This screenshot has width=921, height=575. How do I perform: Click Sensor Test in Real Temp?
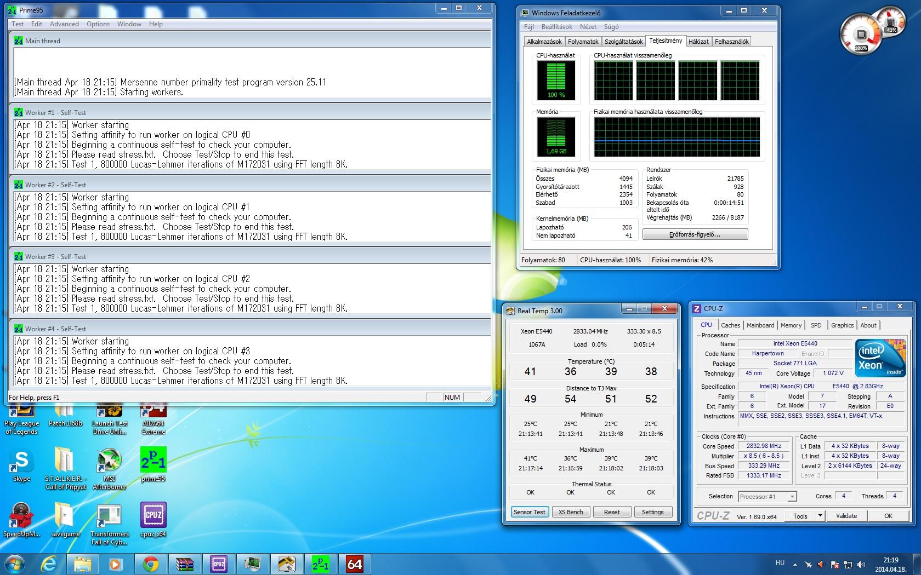coord(530,512)
